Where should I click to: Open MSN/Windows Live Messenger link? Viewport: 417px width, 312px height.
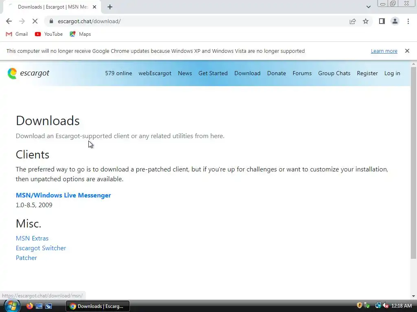click(x=63, y=195)
